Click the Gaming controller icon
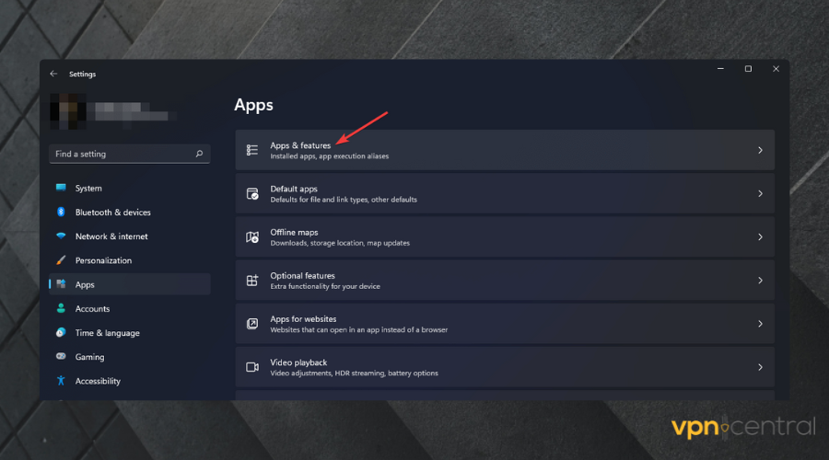 click(61, 357)
